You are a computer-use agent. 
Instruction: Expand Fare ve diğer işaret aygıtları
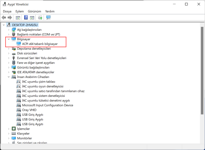click(9, 63)
